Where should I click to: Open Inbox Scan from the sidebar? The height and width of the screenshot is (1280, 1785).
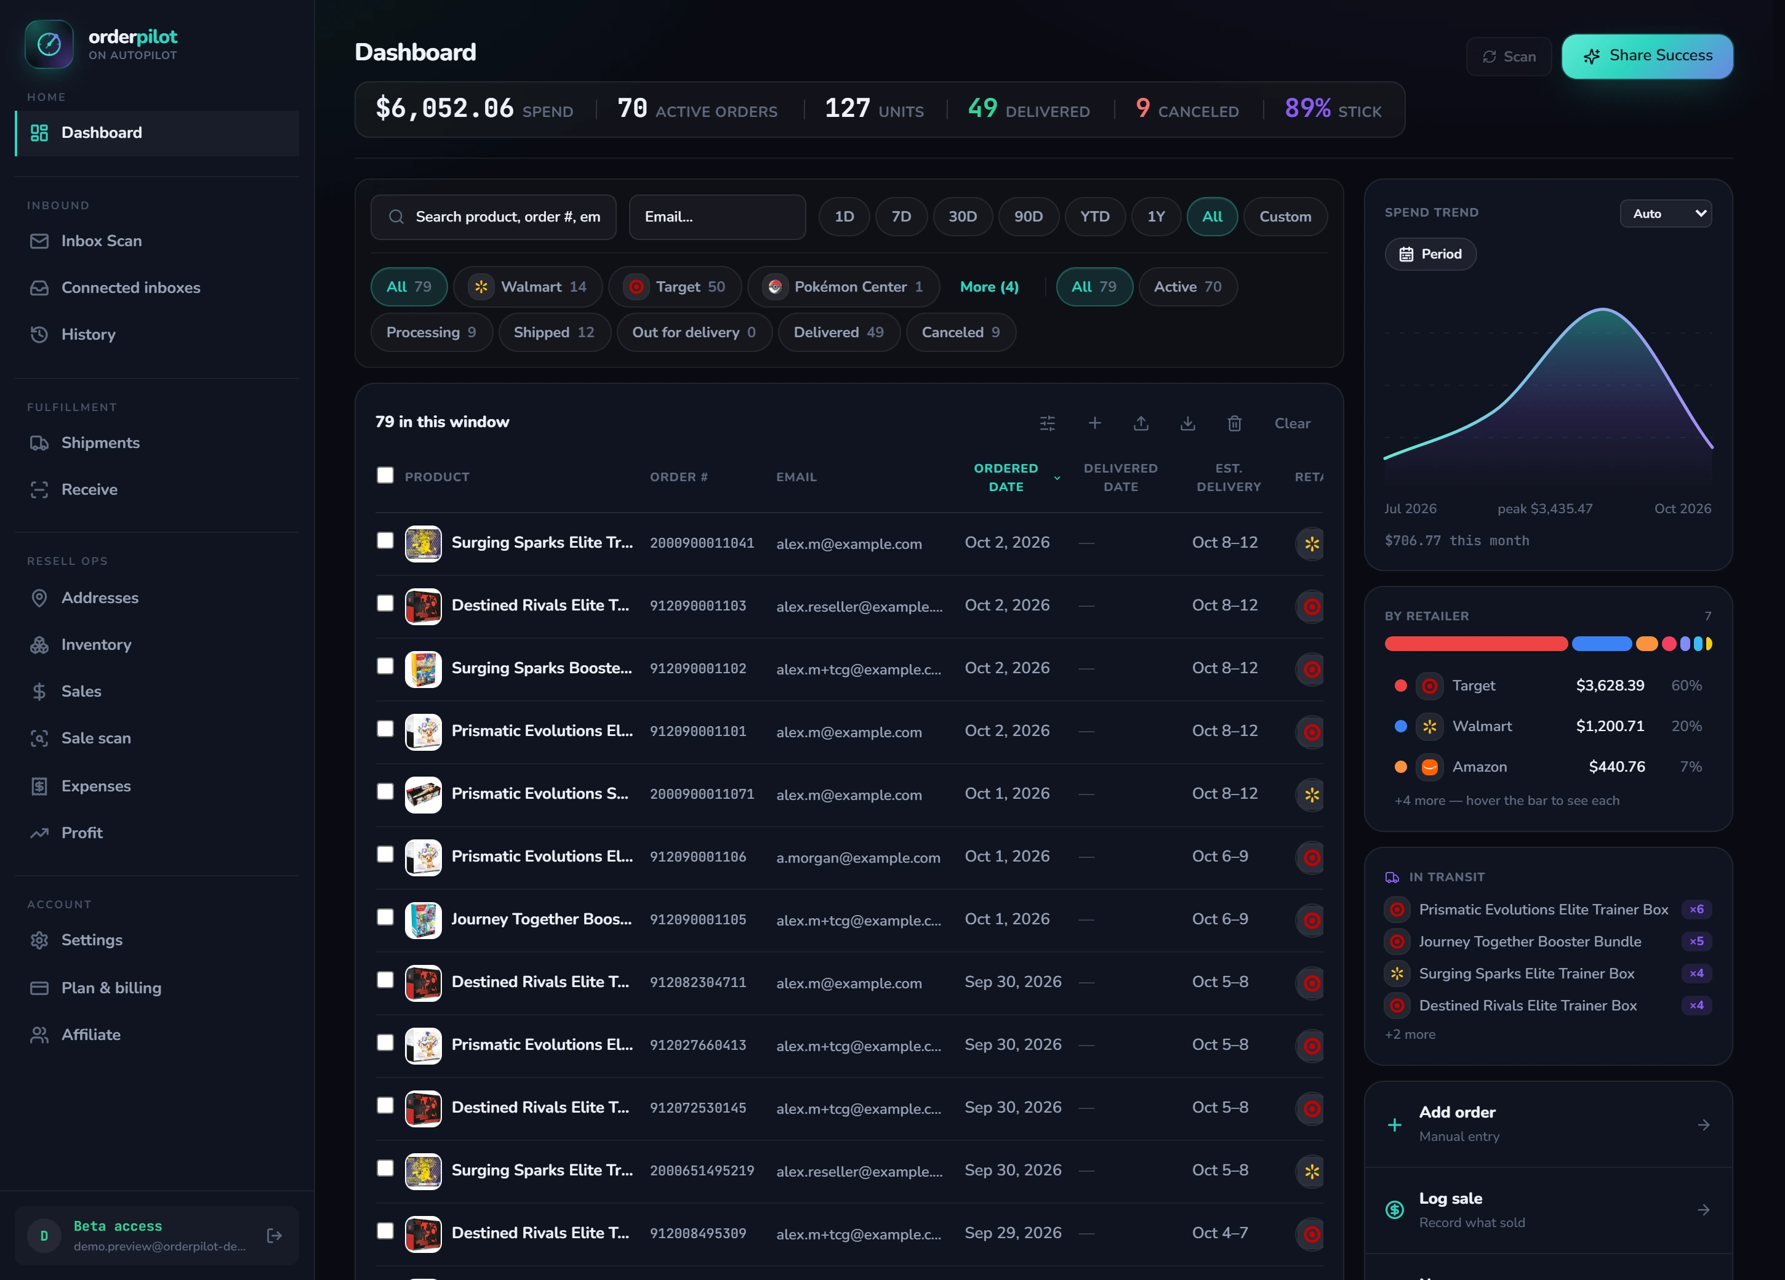(x=156, y=241)
